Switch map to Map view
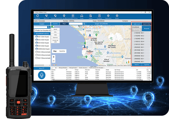The height and width of the screenshot is (119, 169). [55, 51]
